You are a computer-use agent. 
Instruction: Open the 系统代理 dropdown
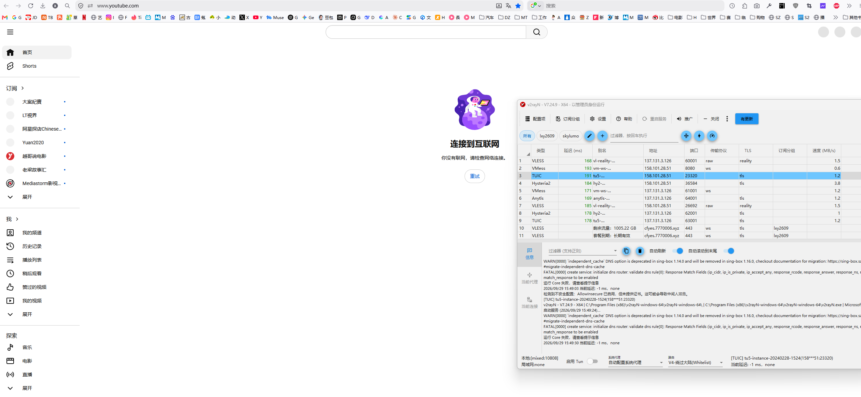point(636,363)
